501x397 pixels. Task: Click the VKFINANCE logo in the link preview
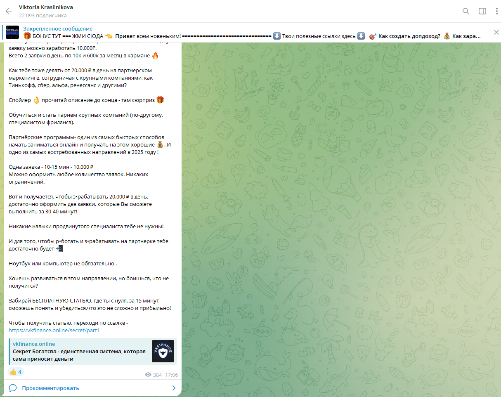(163, 351)
